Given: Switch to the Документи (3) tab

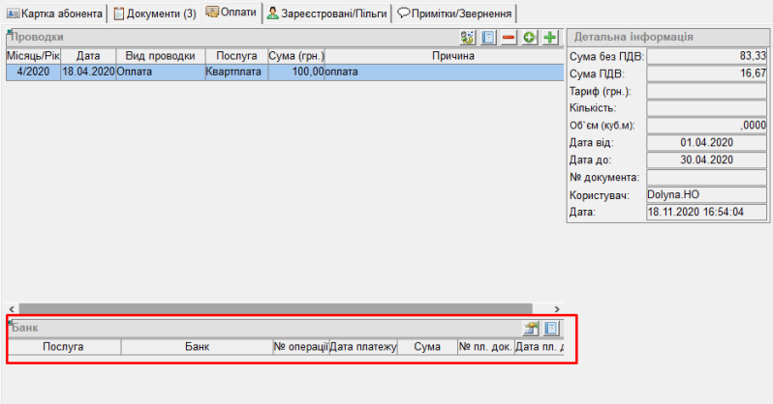Looking at the screenshot, I should tap(153, 14).
